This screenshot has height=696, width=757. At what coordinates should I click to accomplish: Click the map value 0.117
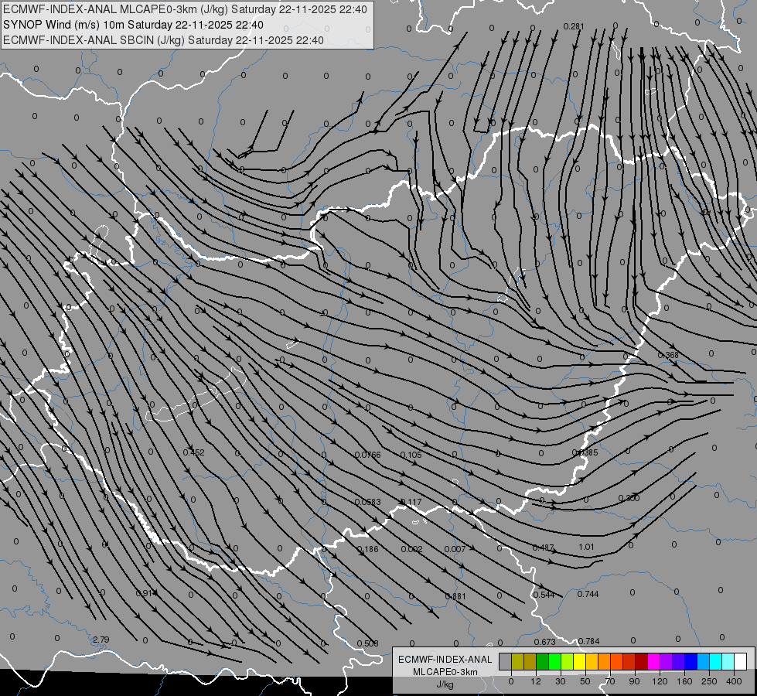[411, 503]
